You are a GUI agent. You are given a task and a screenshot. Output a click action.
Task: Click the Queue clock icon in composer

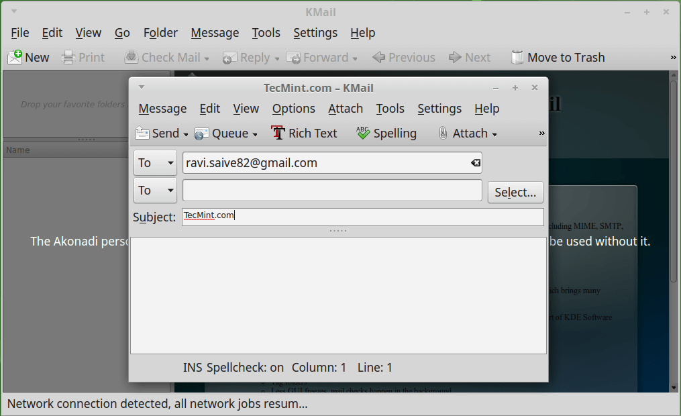tap(201, 134)
